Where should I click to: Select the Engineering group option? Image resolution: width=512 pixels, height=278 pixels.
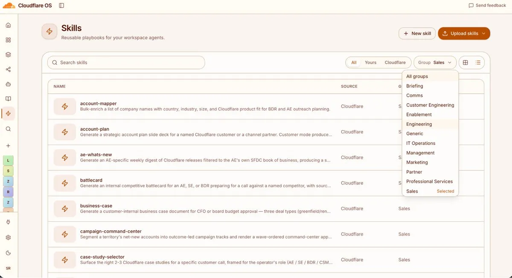430,124
